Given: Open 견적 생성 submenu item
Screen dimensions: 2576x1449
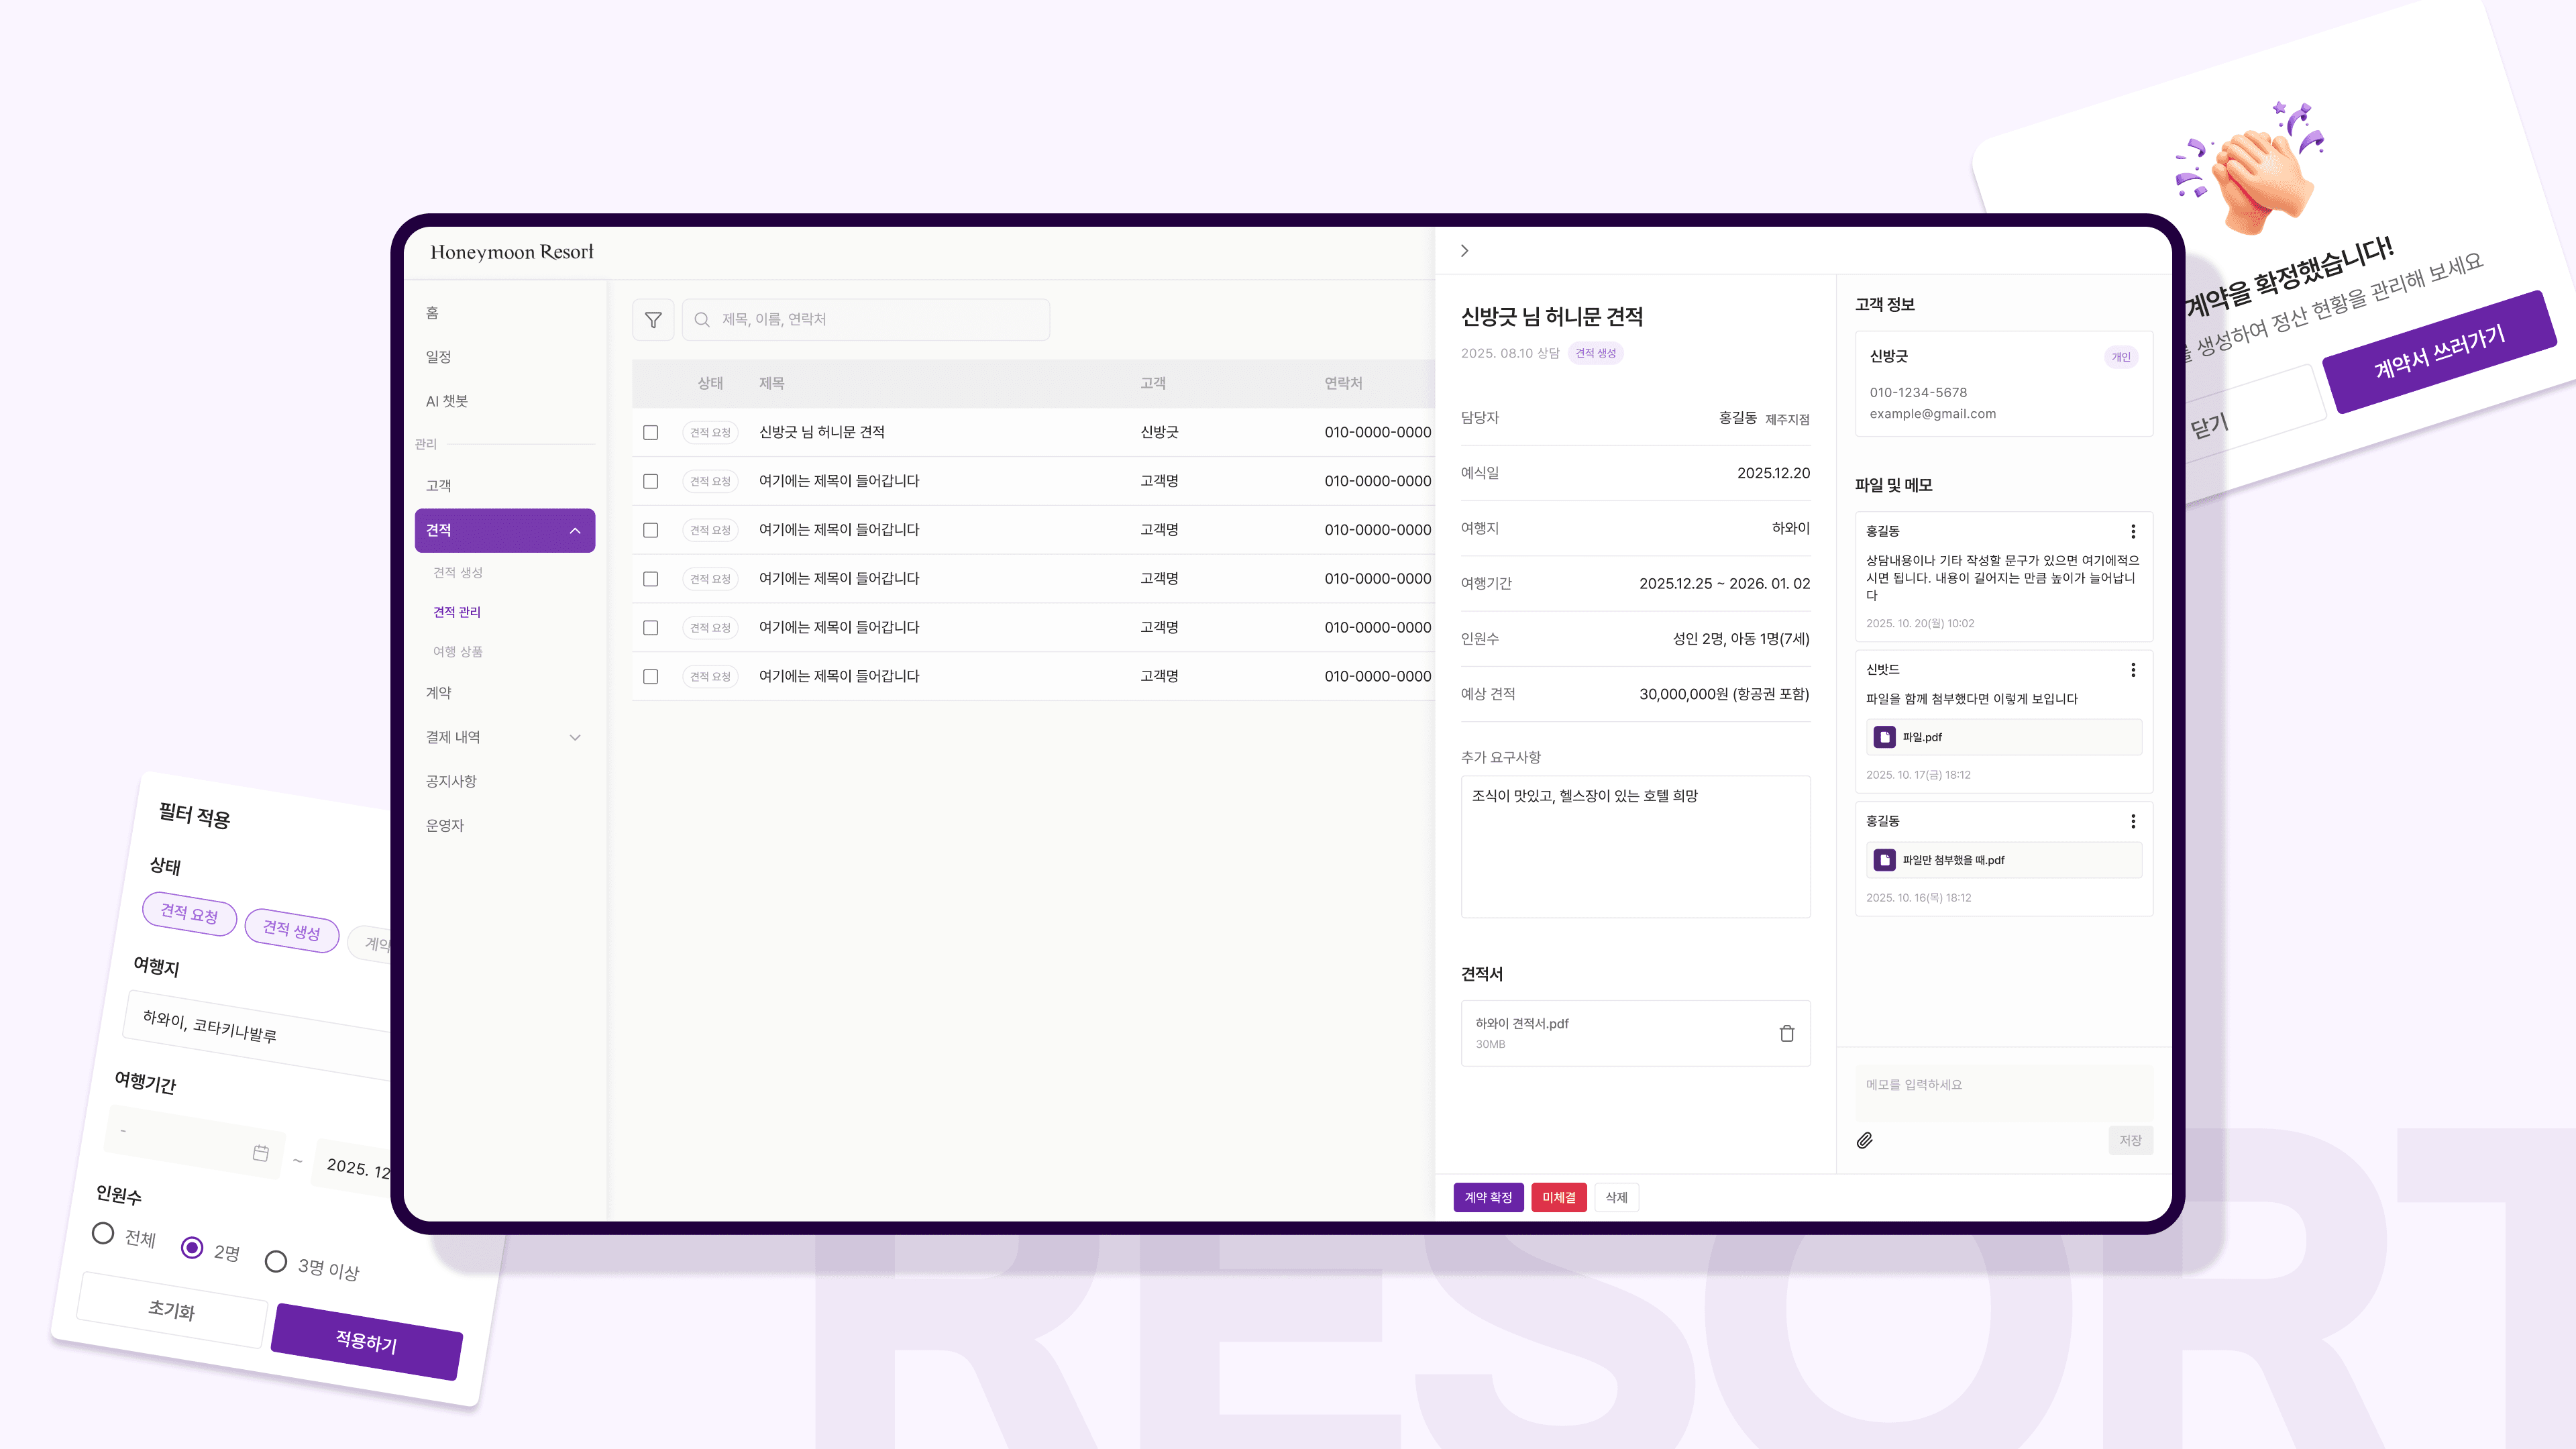Looking at the screenshot, I should pos(458,572).
